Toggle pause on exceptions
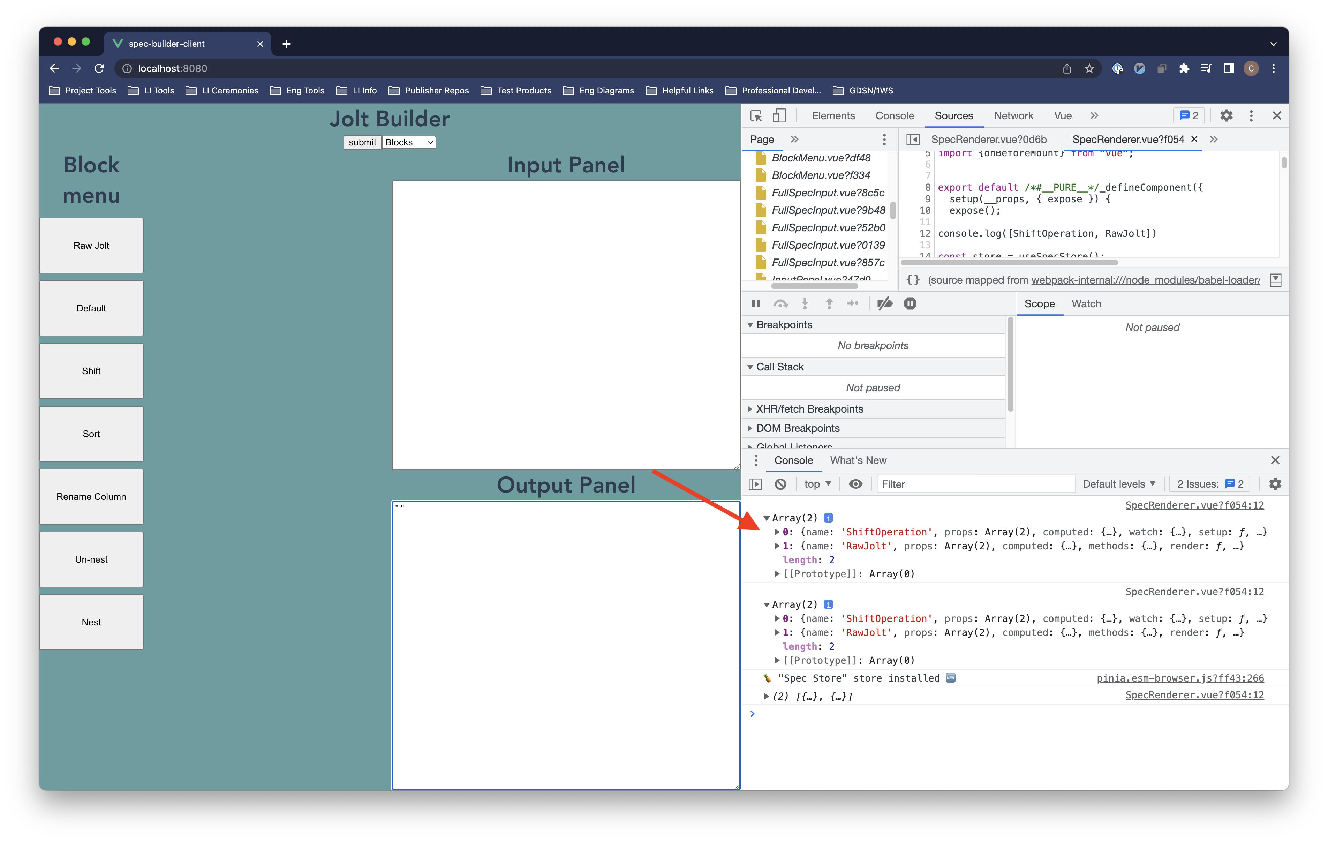This screenshot has height=842, width=1328. [x=910, y=303]
